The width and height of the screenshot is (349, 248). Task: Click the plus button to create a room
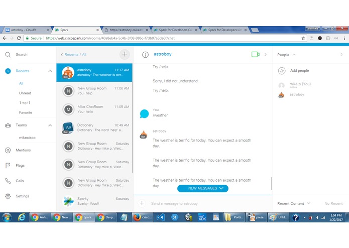click(125, 54)
